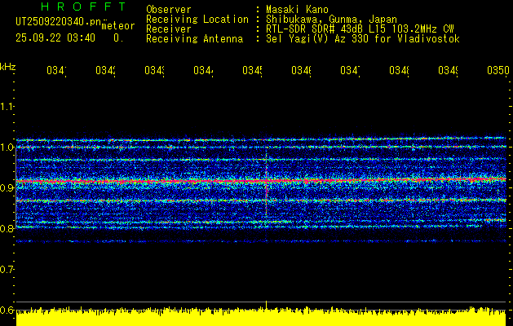
Task: Click the vertical meteor echo streak in spectrogram
Action: 267,186
